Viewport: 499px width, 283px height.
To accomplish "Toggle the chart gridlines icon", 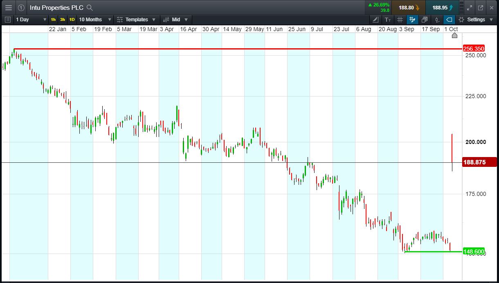I will (400, 19).
